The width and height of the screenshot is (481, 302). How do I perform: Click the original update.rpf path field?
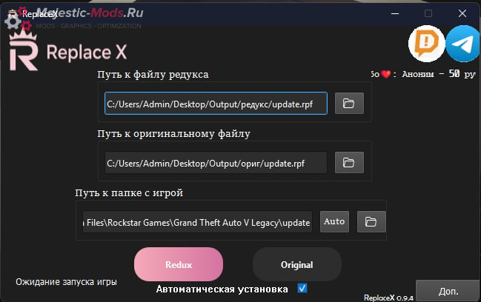coord(216,162)
